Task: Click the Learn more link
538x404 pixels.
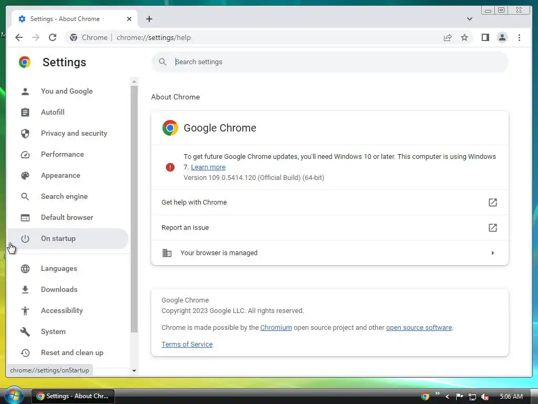Action: pyautogui.click(x=208, y=167)
